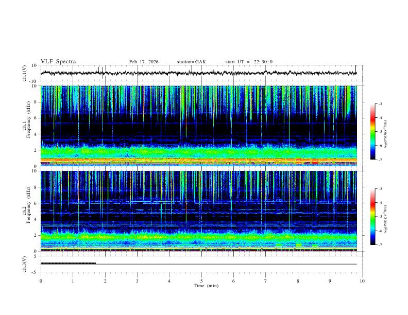
Task: Click the 'VLF Spectra' title text
Action: point(58,62)
